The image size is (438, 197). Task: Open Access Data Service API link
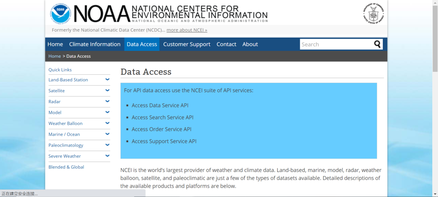tap(160, 105)
